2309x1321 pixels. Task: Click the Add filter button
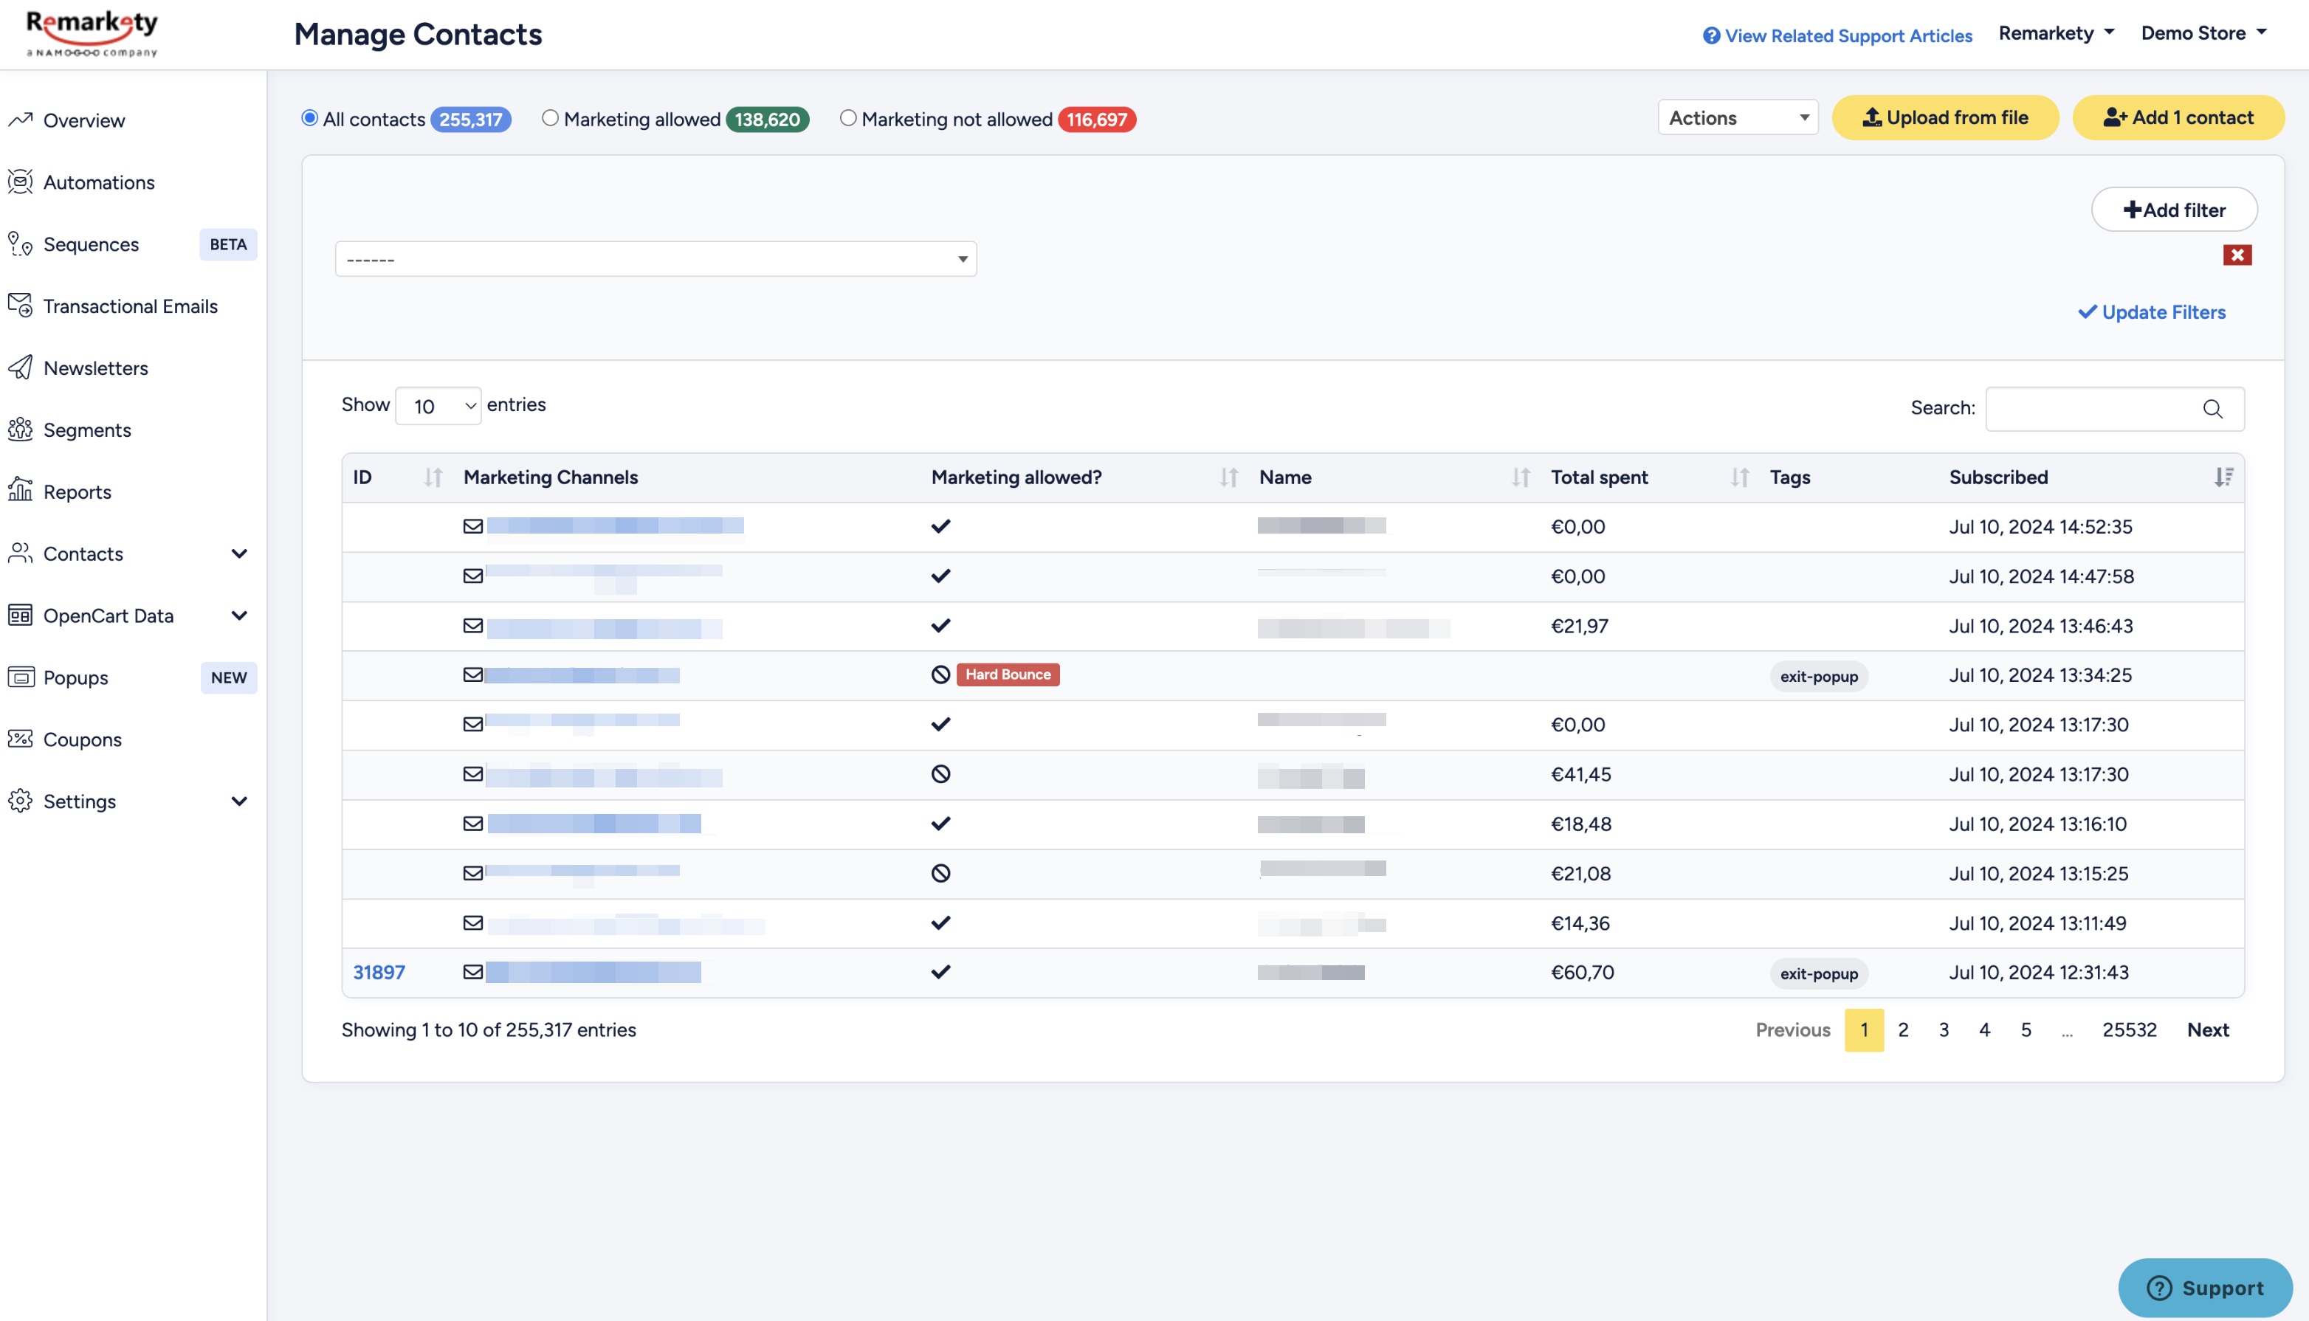click(x=2175, y=210)
